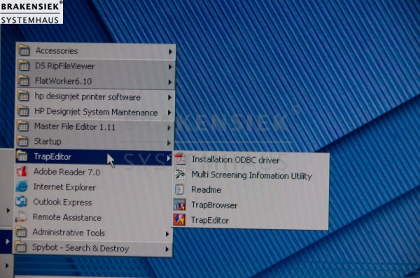Select Master File Editor 1.11 entry
Screen dimensions: 420x278
coord(94,126)
